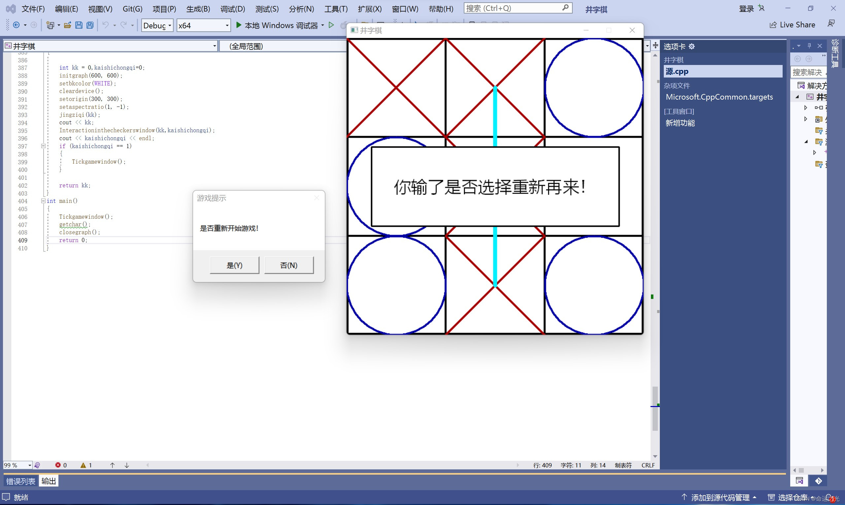Select Debug configuration dropdown
The height and width of the screenshot is (505, 845).
click(x=157, y=24)
